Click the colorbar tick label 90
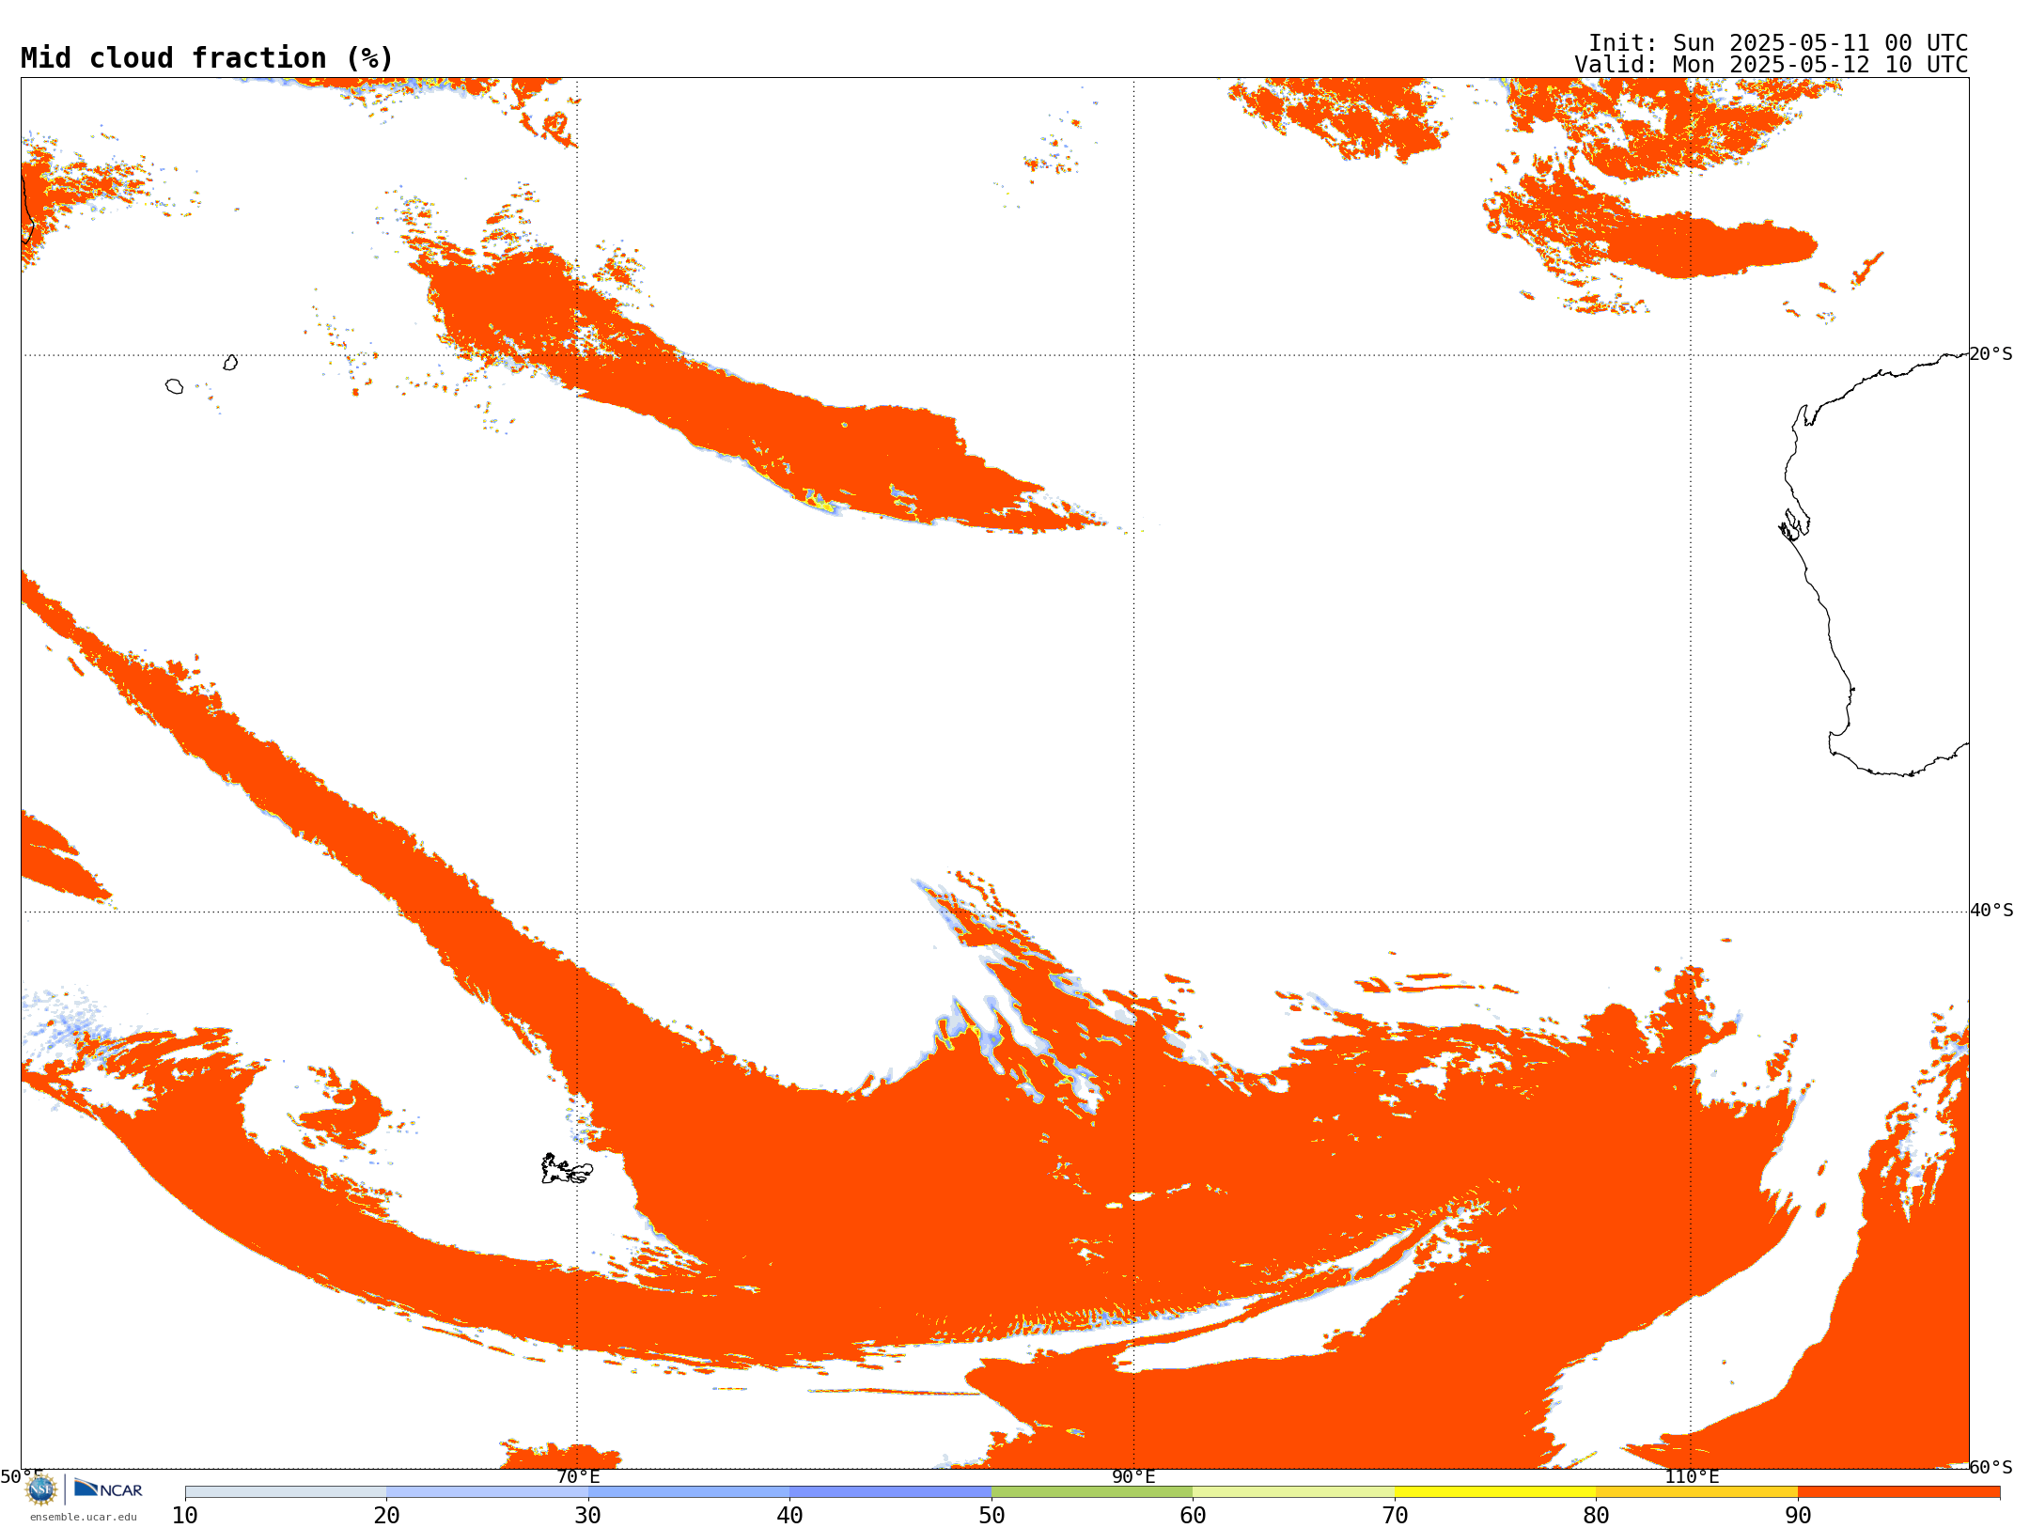 click(x=1798, y=1515)
